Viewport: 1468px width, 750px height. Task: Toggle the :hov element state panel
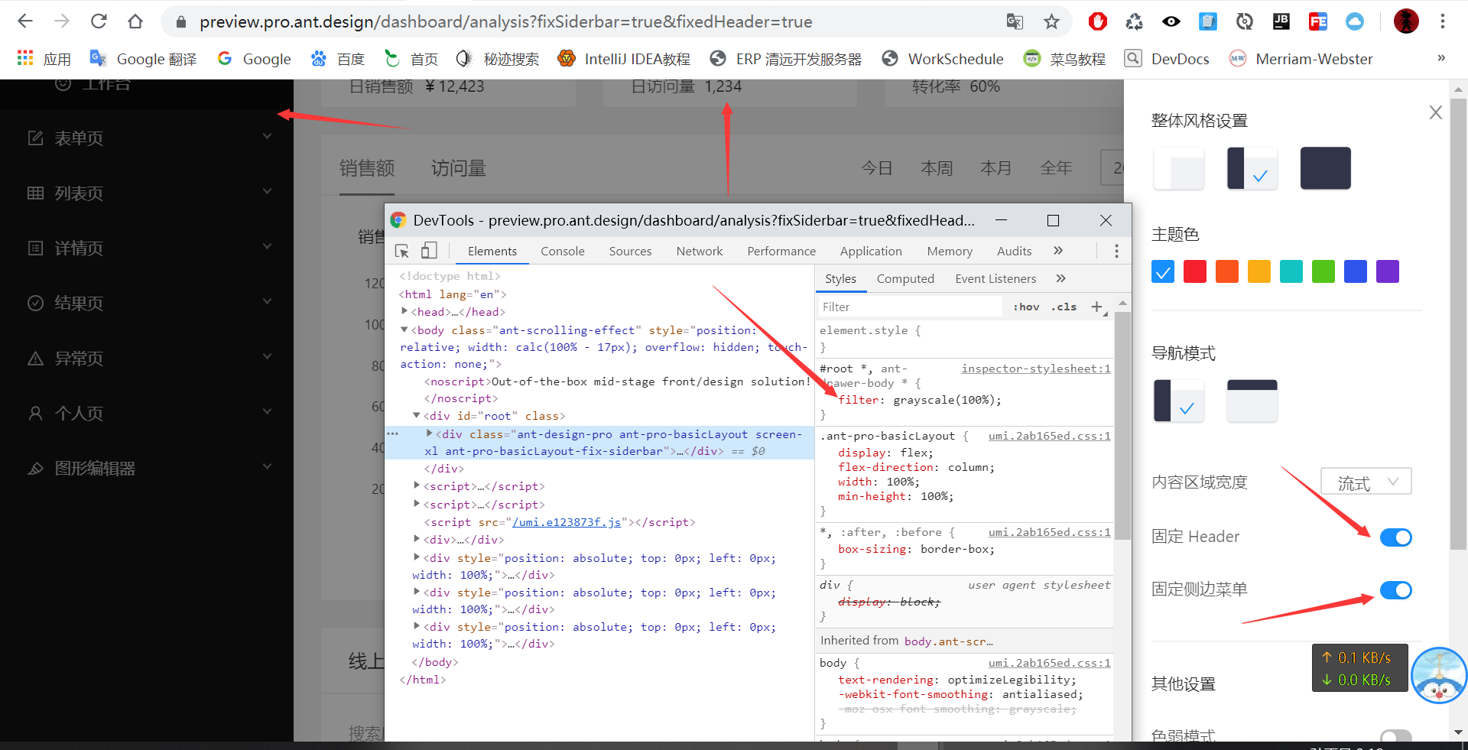(x=1026, y=307)
